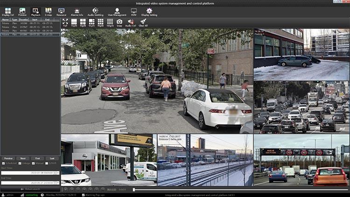Screen dimensions: 350x197
Task: Click the End Time spinner arrows
Action: 56,183
